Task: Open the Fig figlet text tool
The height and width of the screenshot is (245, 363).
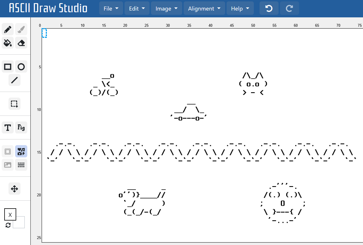Action: click(x=21, y=127)
